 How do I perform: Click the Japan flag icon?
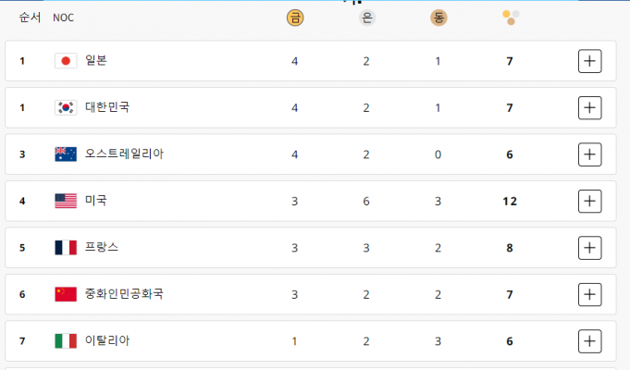pos(66,61)
